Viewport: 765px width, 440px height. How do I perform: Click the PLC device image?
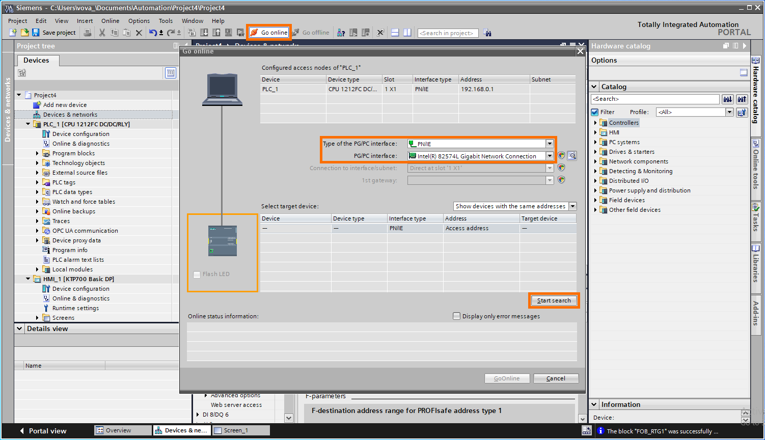[223, 240]
